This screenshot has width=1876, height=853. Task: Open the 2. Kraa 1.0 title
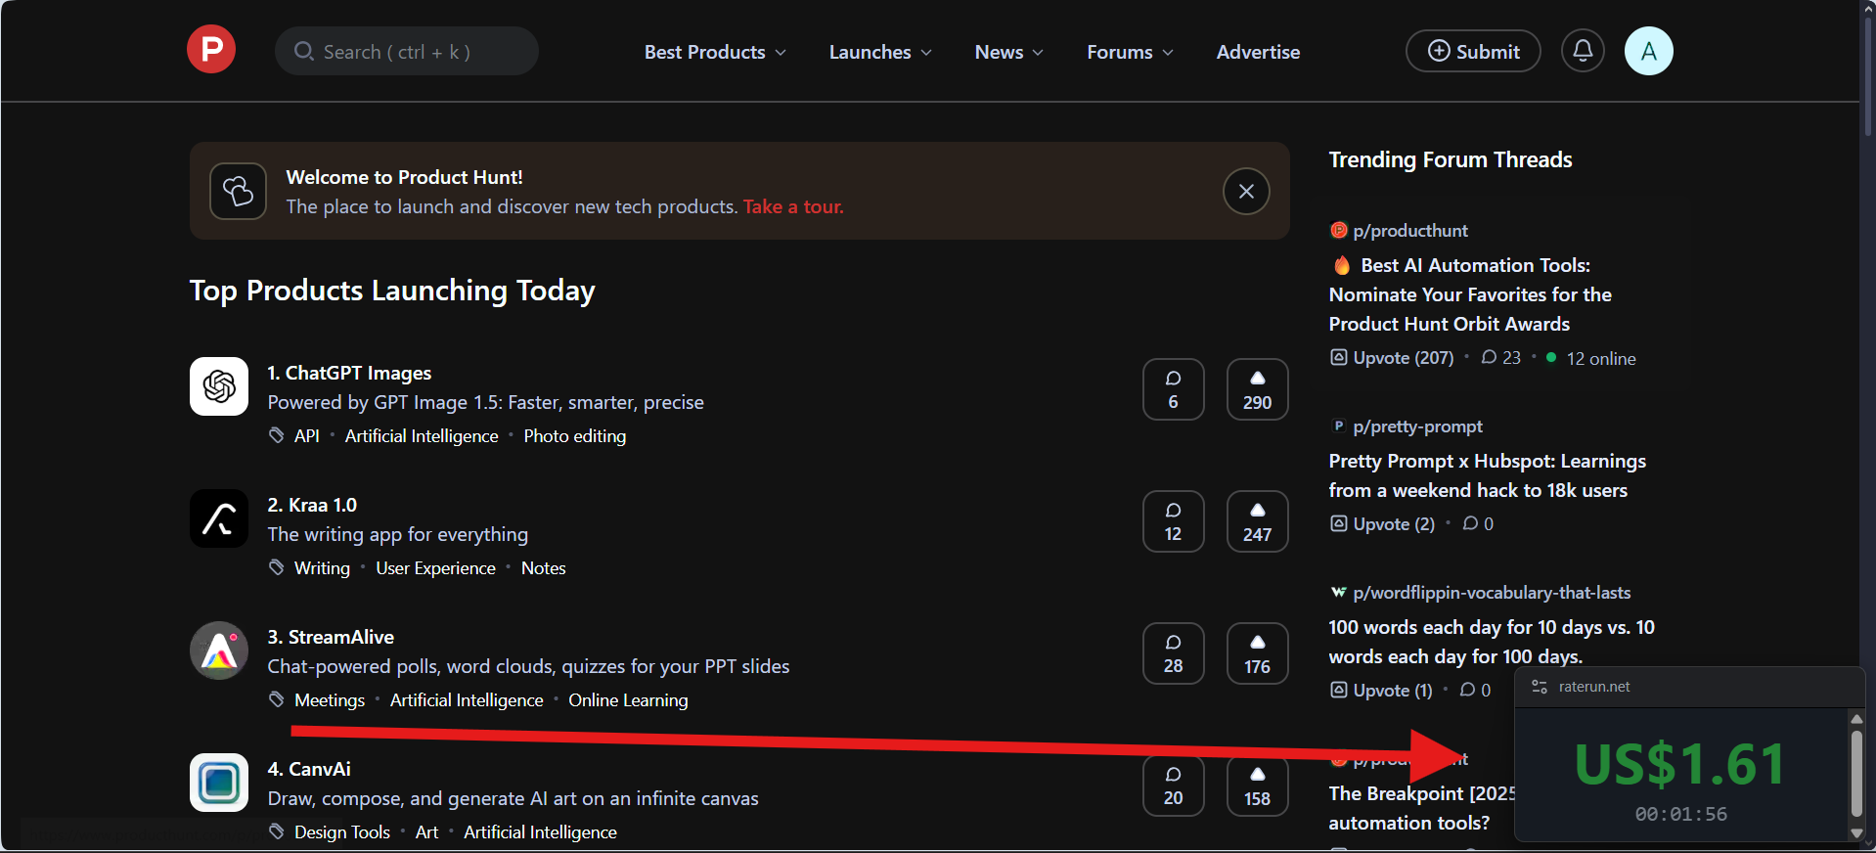coord(312,505)
